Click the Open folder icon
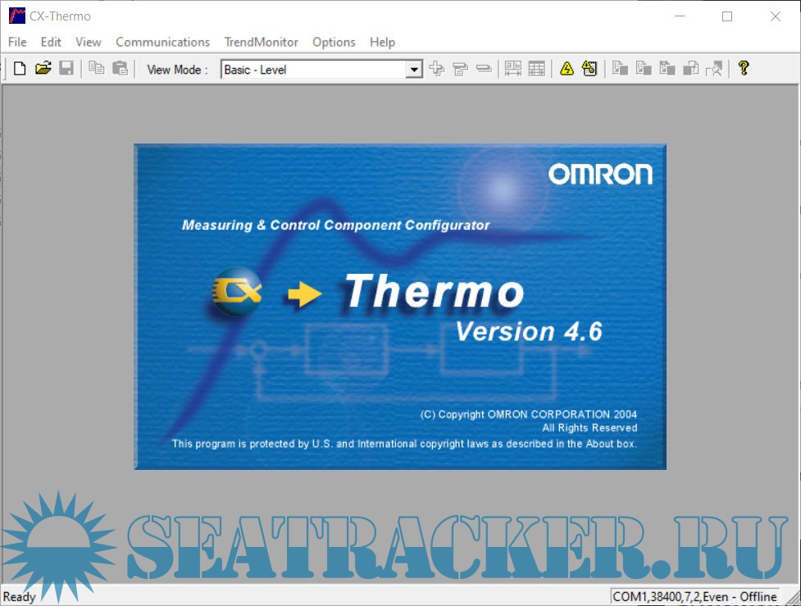Viewport: 801px width, 606px height. 43,70
